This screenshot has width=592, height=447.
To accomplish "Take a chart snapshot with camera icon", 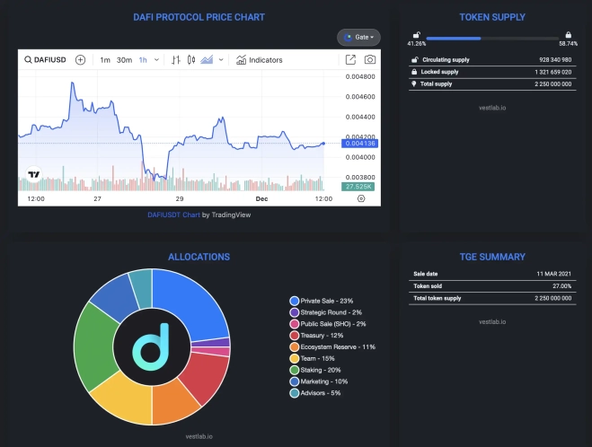I will [x=370, y=60].
